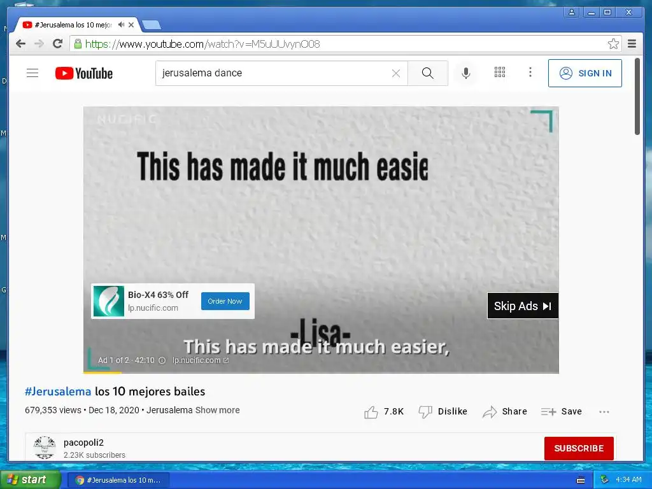Image resolution: width=652 pixels, height=489 pixels.
Task: Click 7.8K like count
Action: [x=393, y=411]
